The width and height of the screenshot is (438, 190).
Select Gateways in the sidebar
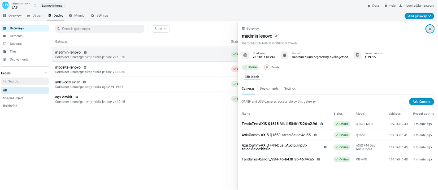25,28
